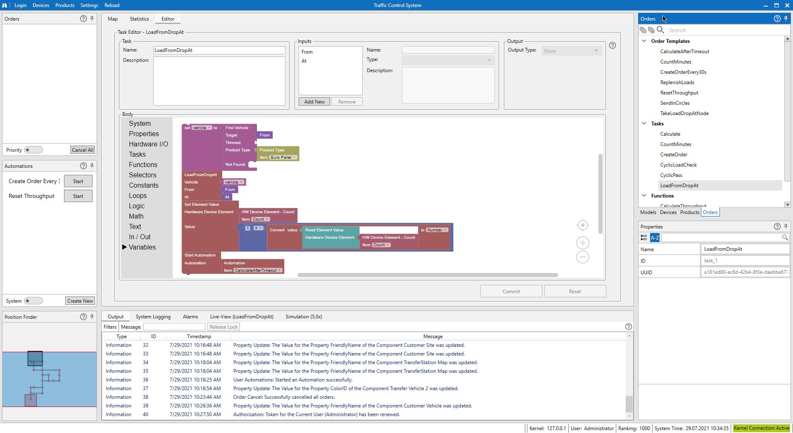Select CyclicLoadCheck task in tree
793x433 pixels.
(678, 165)
